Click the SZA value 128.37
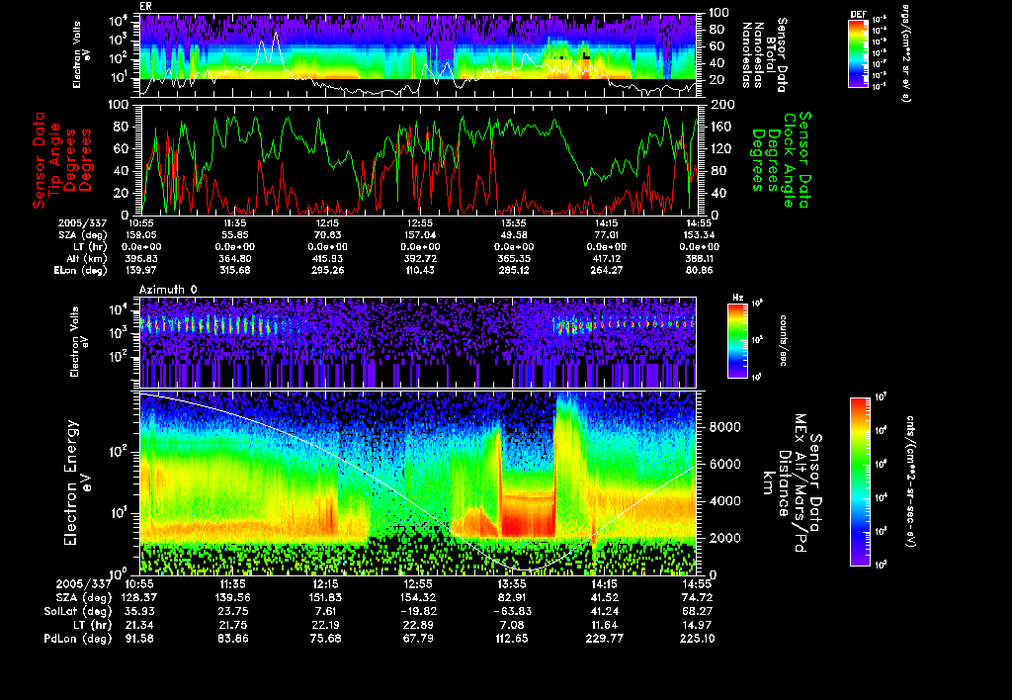The width and height of the screenshot is (1012, 700). tap(140, 598)
